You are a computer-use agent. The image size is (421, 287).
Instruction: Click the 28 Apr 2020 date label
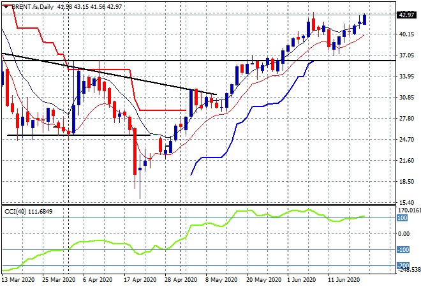181,280
